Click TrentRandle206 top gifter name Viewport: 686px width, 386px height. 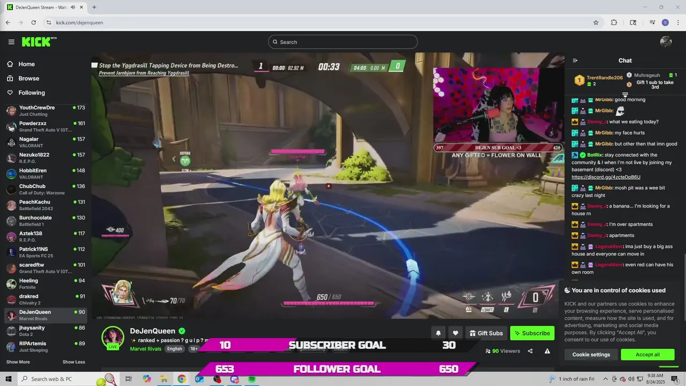tap(605, 78)
